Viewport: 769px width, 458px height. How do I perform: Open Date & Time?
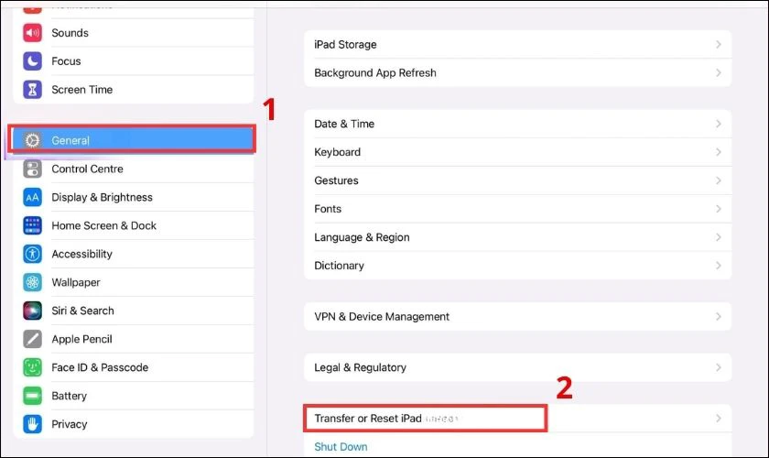click(x=518, y=124)
